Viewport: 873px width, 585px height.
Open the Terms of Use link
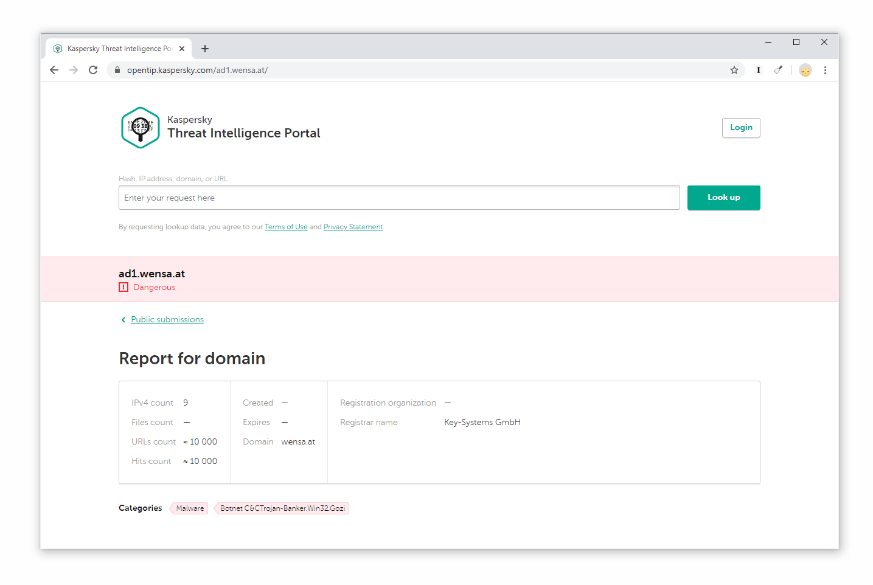coord(286,227)
